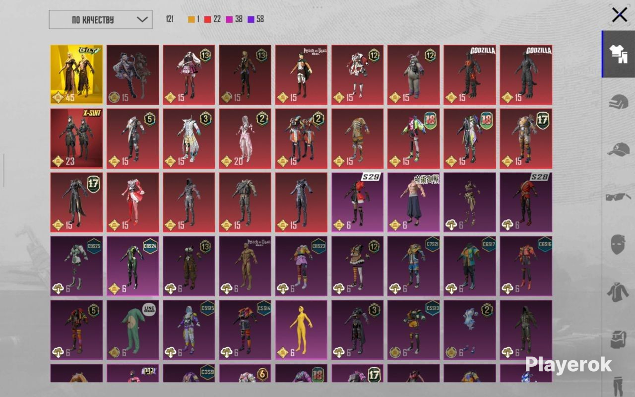Screen dimensions: 635x397
Task: Select the C8S25 outfit card
Action: coord(76,266)
